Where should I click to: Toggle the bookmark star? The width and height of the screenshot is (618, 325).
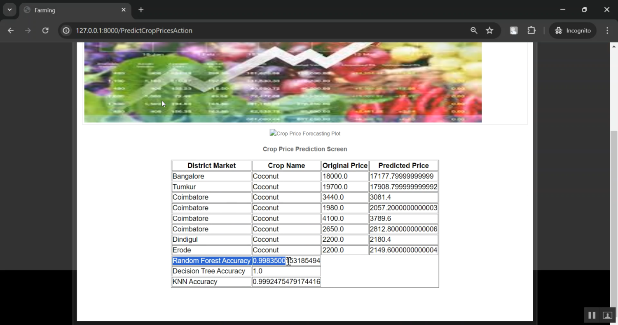pos(489,30)
